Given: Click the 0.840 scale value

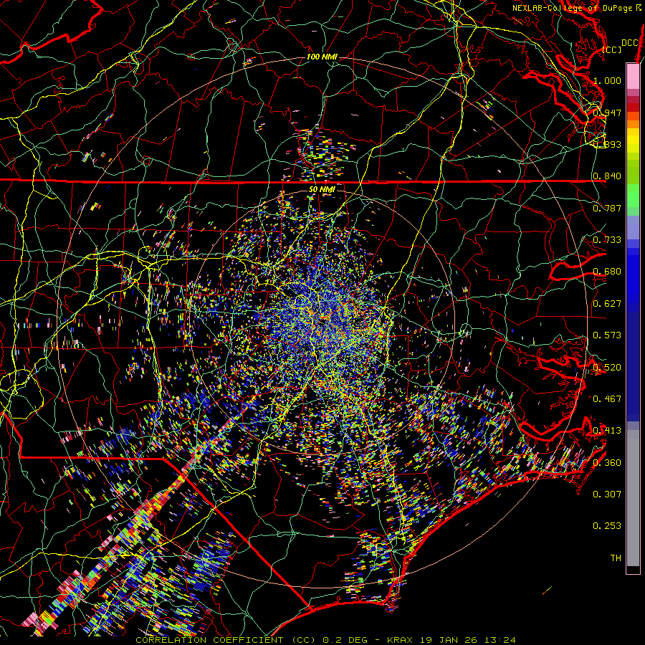Looking at the screenshot, I should click(607, 176).
